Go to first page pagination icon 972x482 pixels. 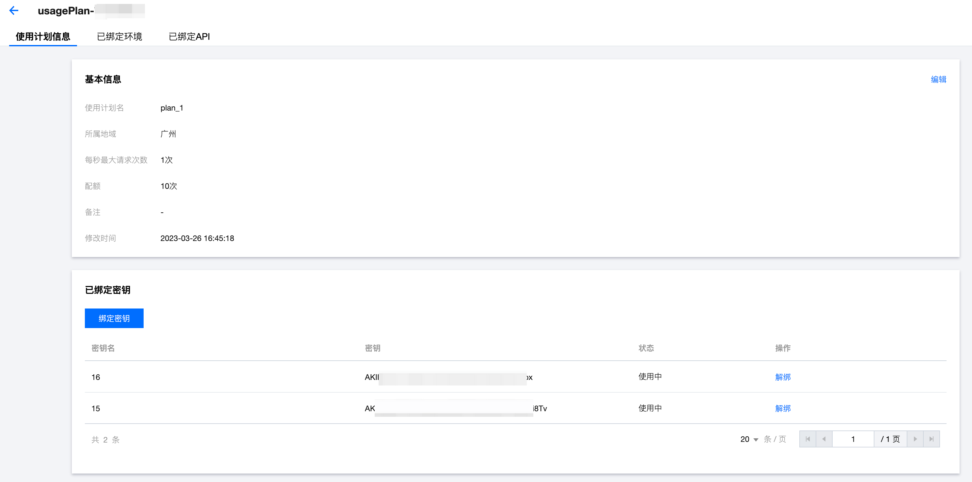click(x=807, y=439)
